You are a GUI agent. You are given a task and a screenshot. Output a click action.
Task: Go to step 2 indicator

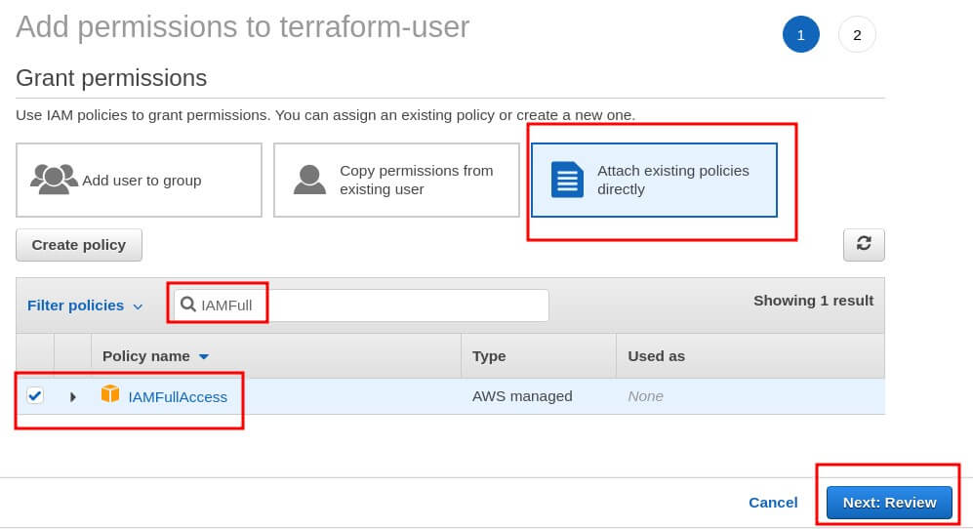tap(857, 35)
